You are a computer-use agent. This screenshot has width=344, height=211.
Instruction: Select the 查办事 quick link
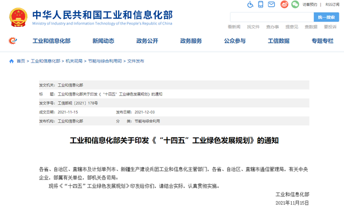pos(272,27)
